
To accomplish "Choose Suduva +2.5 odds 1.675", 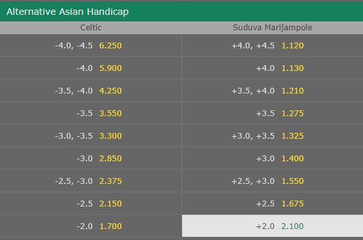I will tap(273, 203).
